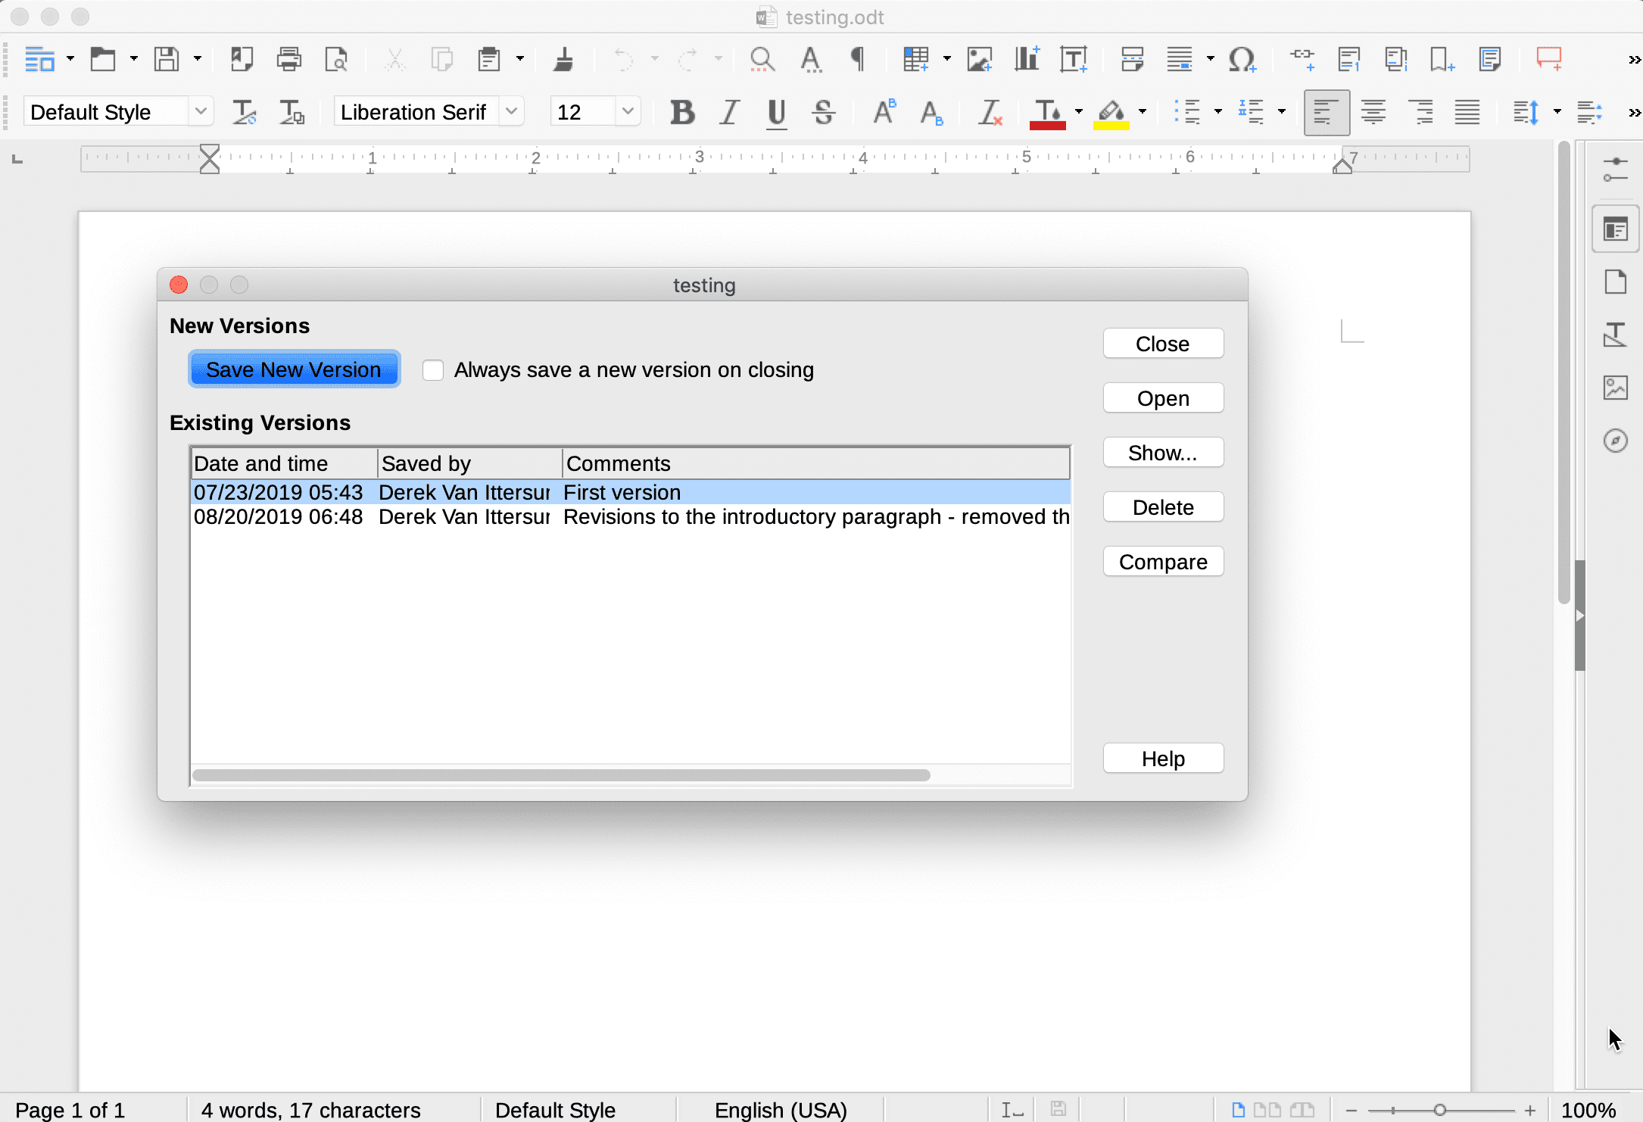Open the Sidebar Settings menu
1643x1122 pixels.
pyautogui.click(x=1616, y=170)
